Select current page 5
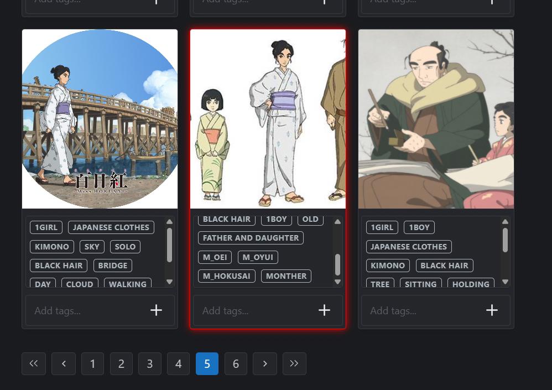Viewport: 552px width, 390px height. point(207,363)
